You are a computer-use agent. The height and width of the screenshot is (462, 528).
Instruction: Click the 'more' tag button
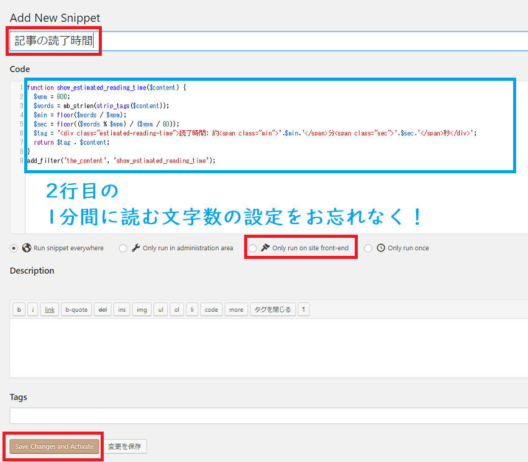[236, 309]
